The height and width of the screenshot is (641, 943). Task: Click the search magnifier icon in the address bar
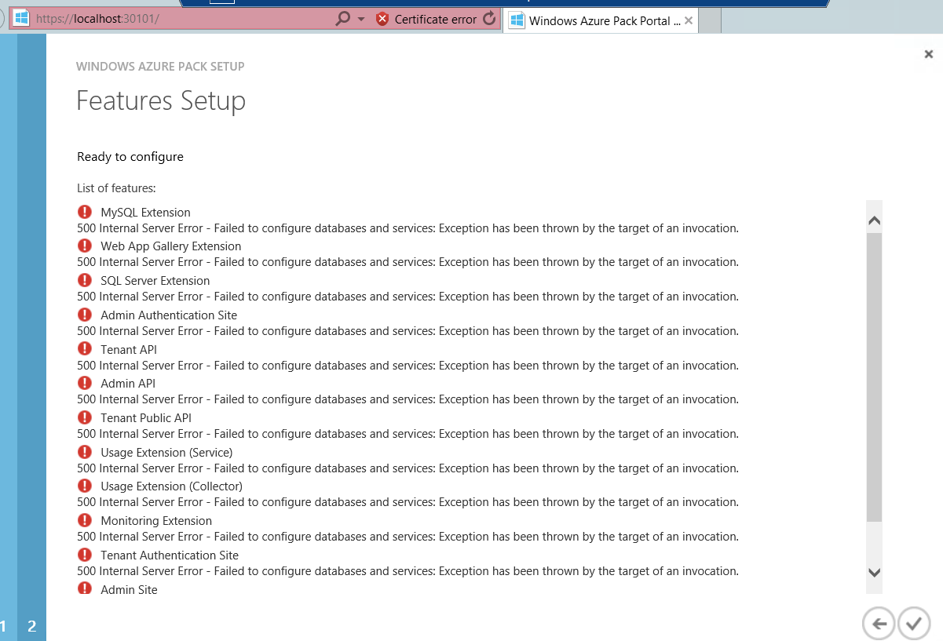click(x=342, y=19)
